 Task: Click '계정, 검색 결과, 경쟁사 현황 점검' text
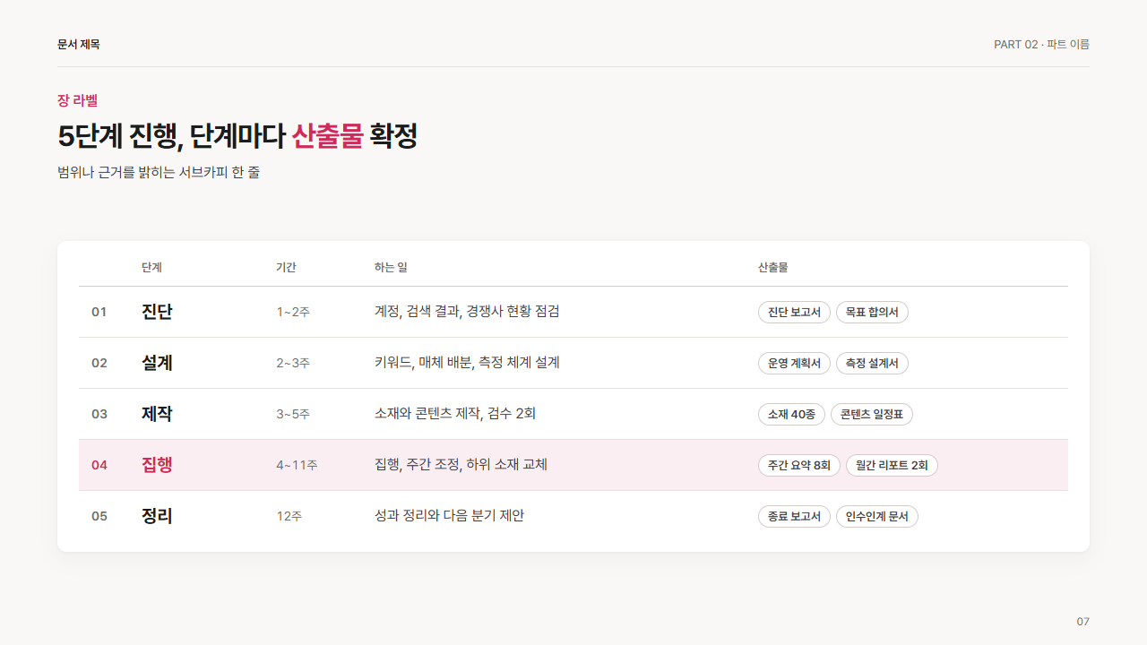467,312
